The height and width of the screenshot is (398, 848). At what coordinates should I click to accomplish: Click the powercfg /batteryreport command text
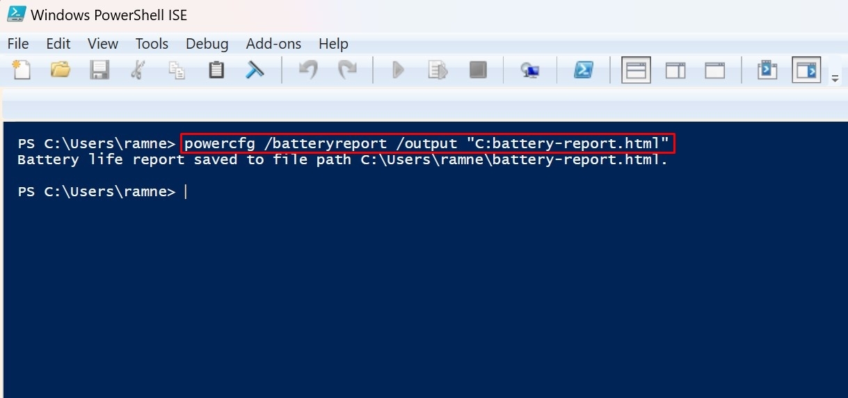point(428,144)
